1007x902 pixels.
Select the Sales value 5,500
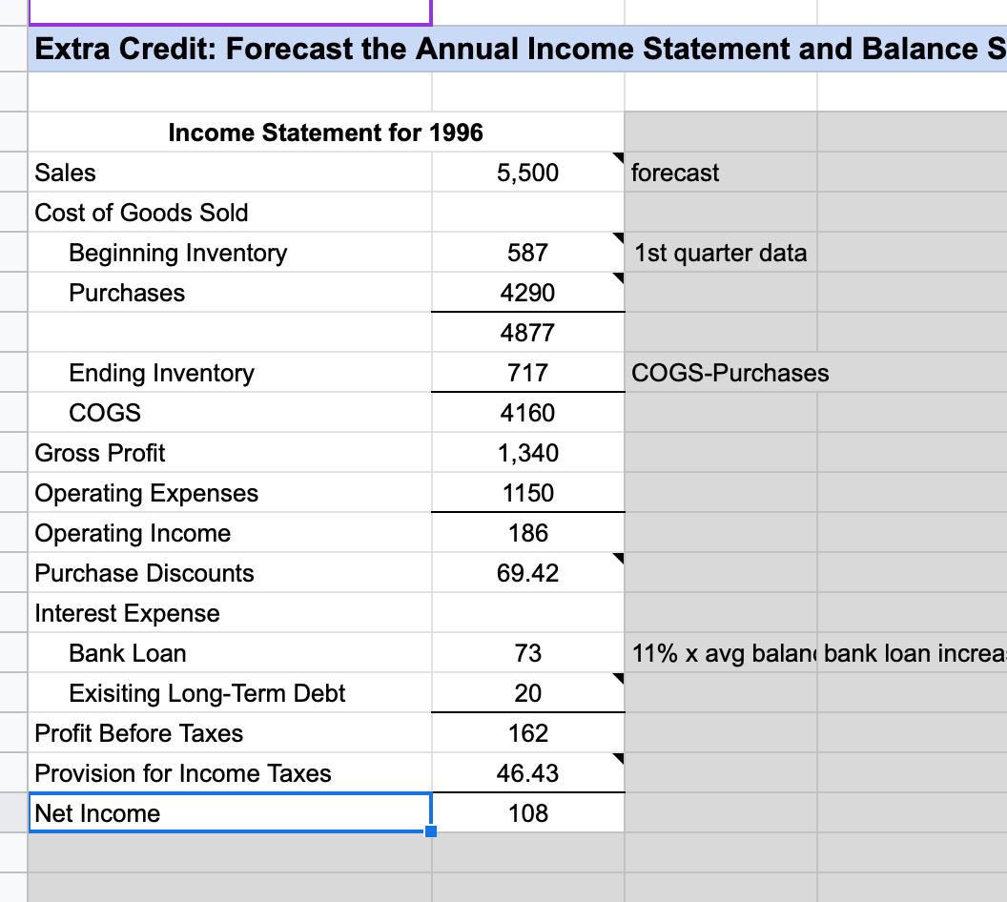click(x=528, y=172)
